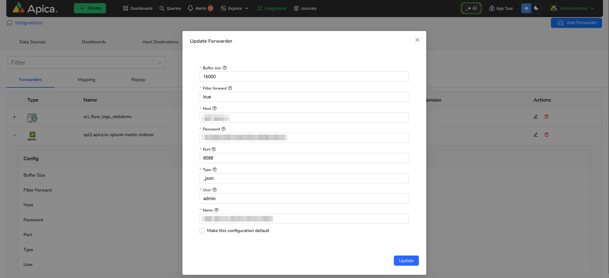Delete the splunk-metric-indexer forwarder

click(x=546, y=135)
